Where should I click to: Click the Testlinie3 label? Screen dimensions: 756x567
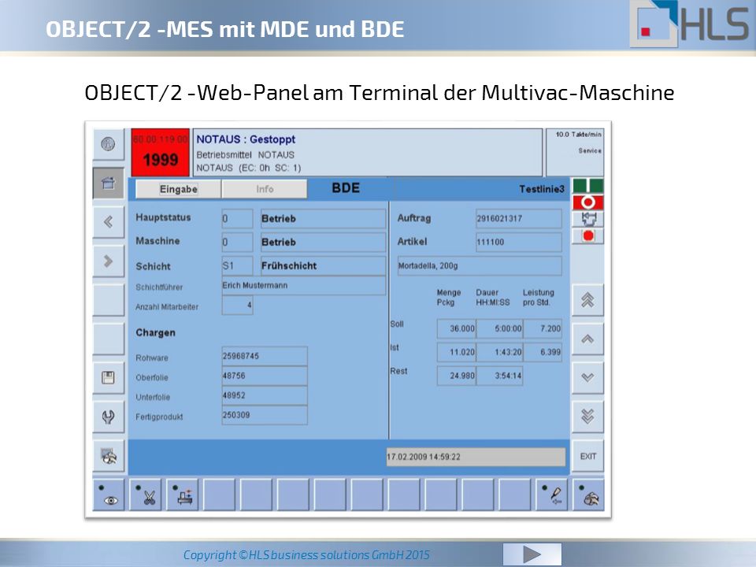tap(542, 189)
